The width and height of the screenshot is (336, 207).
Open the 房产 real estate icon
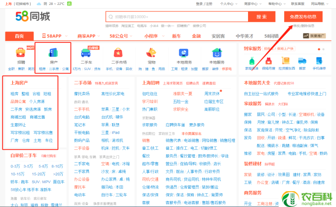pos(53,53)
